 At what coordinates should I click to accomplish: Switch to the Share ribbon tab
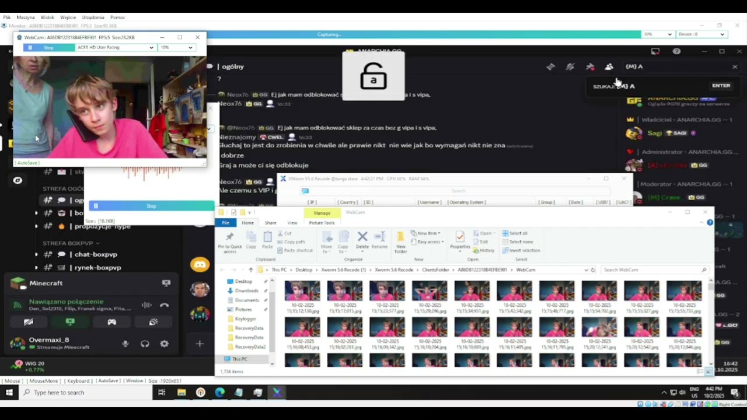[x=270, y=223]
